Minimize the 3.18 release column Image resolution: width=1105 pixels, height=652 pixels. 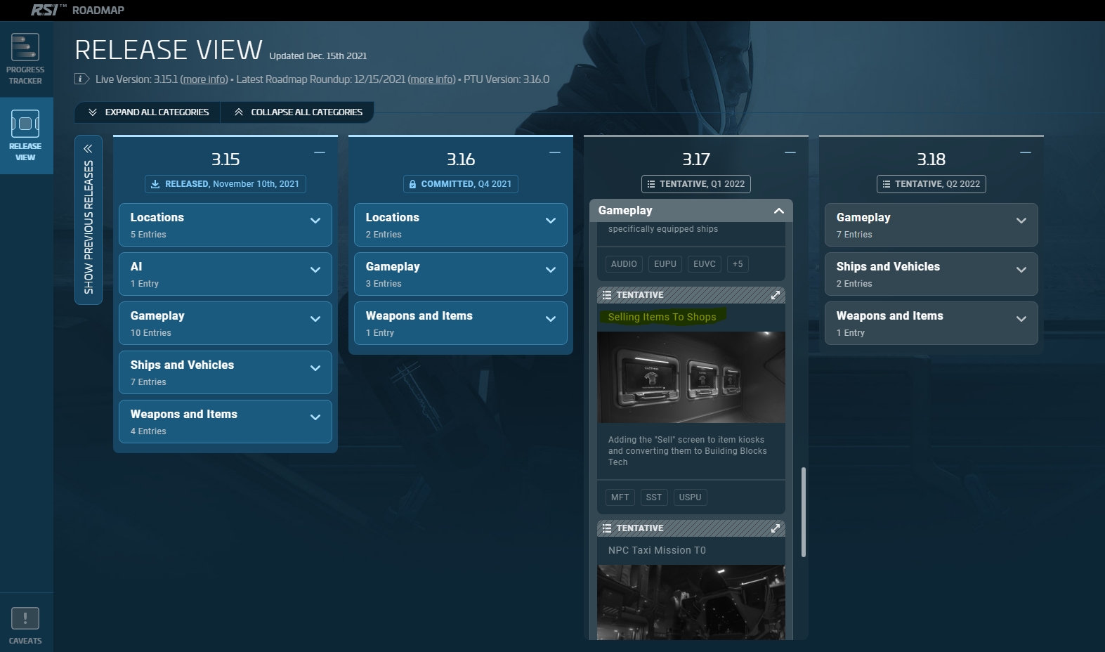pyautogui.click(x=1026, y=152)
